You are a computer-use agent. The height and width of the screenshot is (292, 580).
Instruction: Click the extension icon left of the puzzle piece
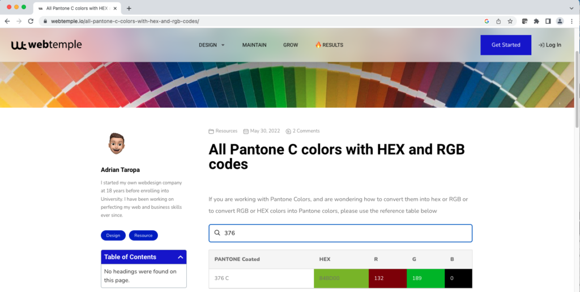(x=524, y=22)
